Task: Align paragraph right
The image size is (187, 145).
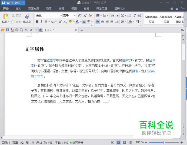Action: point(107,22)
